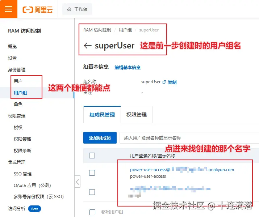
Task: Select 用户组 in the sidebar
Action: coord(20,93)
